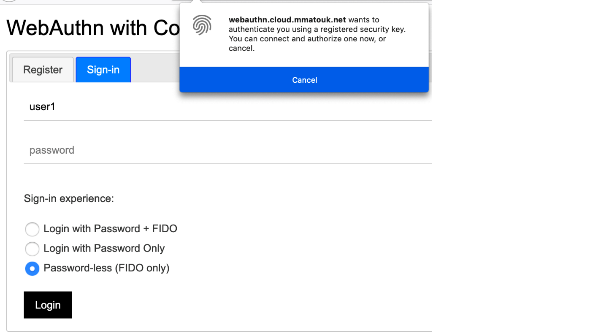The height and width of the screenshot is (336, 601).
Task: Click the Sign-in experience label
Action: coord(69,198)
